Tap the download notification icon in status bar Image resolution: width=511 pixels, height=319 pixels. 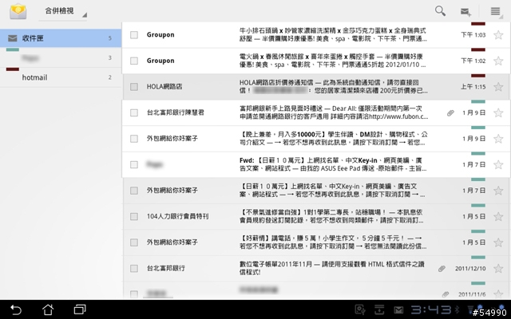(379, 310)
